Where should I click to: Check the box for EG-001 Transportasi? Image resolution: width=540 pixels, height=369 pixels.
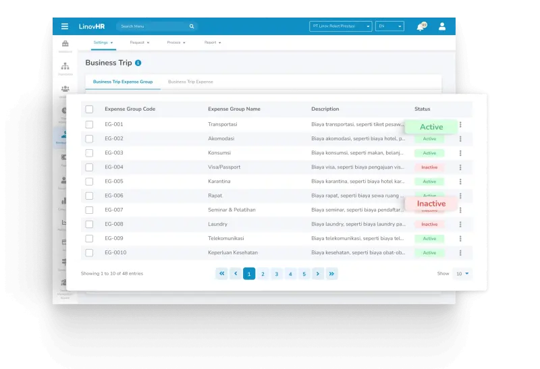[89, 125]
